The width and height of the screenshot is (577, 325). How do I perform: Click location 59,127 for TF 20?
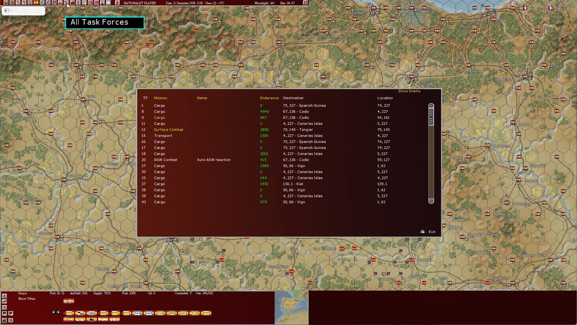(x=383, y=160)
